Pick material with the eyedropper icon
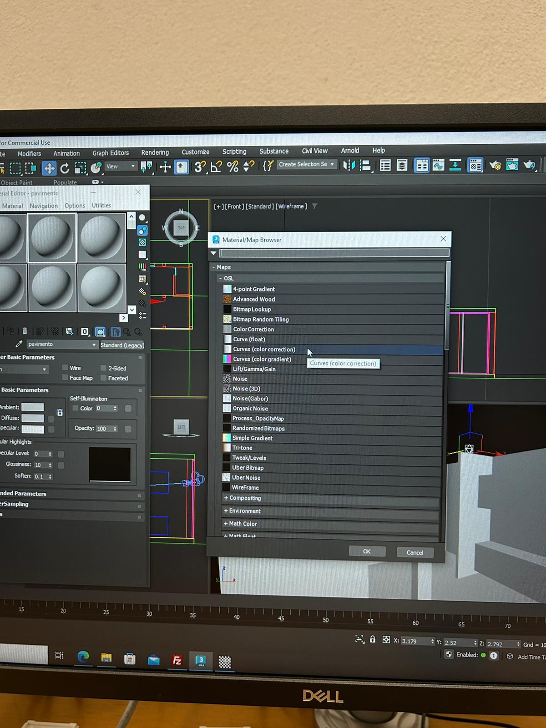The width and height of the screenshot is (546, 728). [19, 344]
